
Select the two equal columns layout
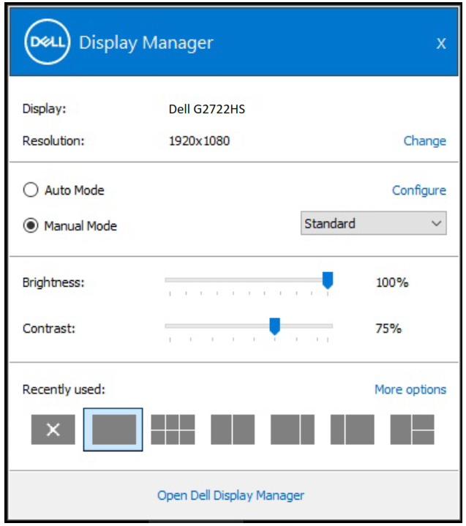(233, 429)
